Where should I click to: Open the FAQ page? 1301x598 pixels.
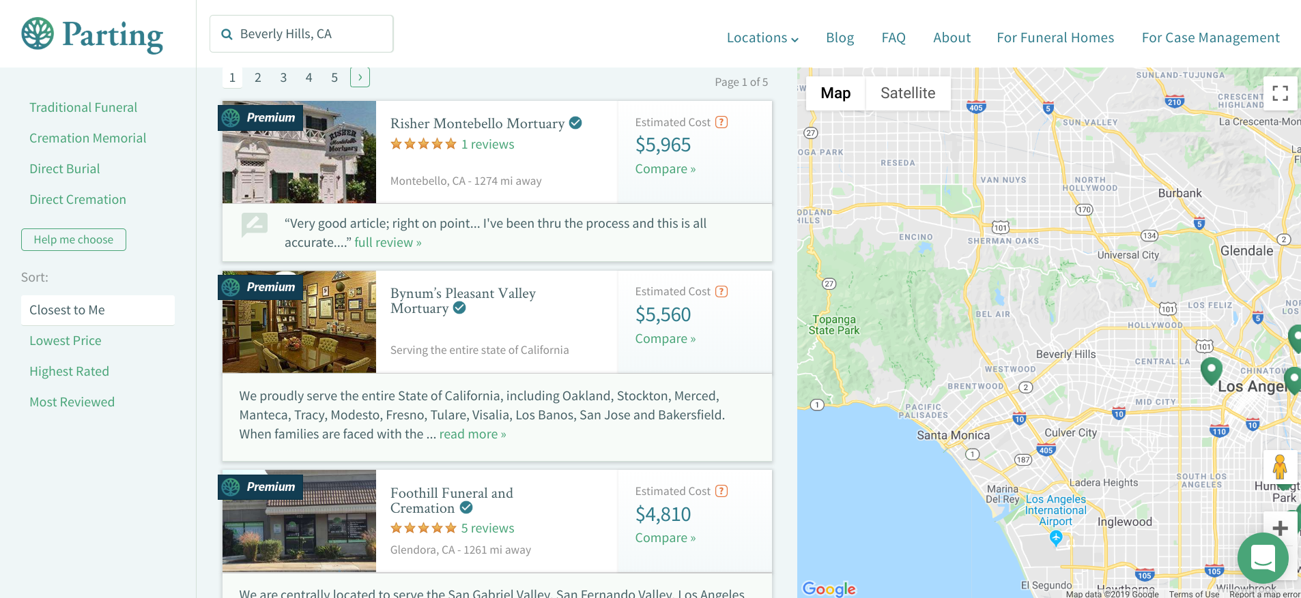pos(893,38)
